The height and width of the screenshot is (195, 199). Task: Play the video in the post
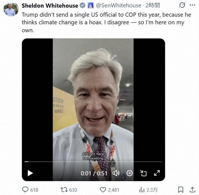pos(30,173)
